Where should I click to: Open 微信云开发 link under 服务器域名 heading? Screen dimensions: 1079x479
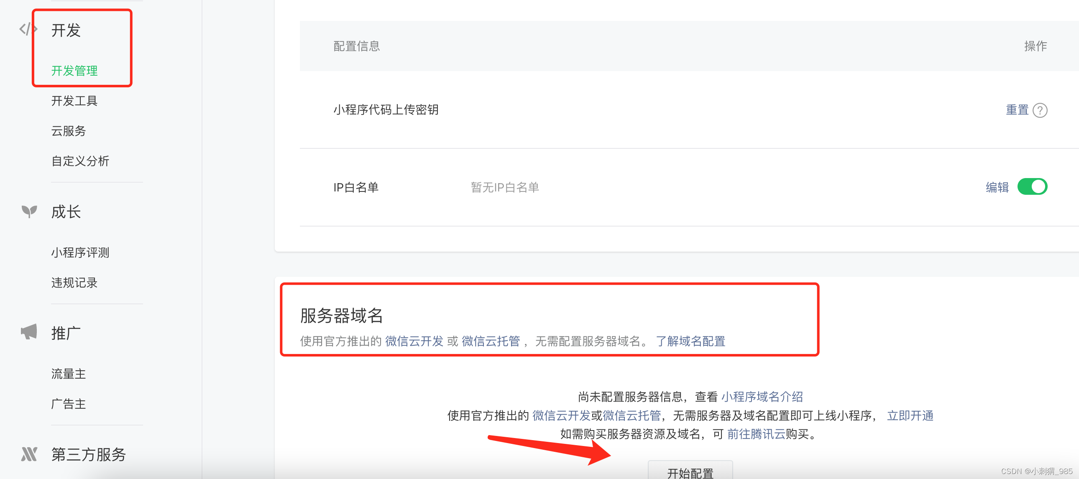tap(414, 341)
